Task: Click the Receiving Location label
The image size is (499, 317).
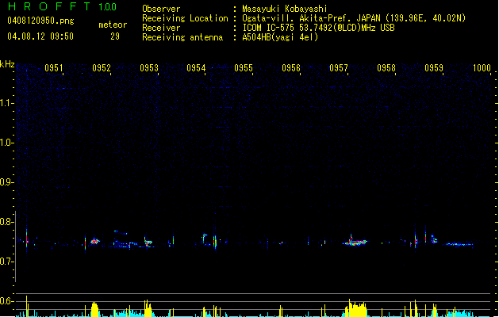Action: pyautogui.click(x=185, y=18)
